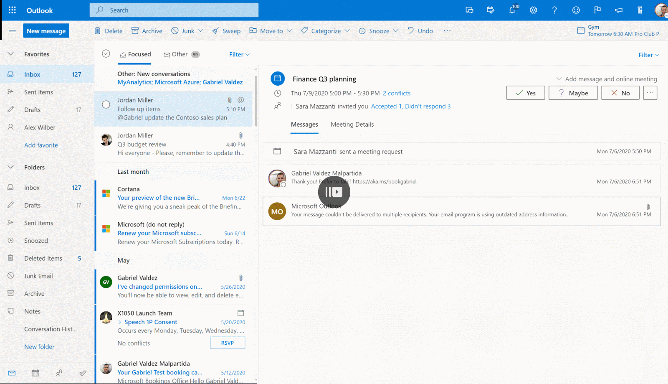
Task: Switch to Mail view icon at bottom
Action: point(12,373)
